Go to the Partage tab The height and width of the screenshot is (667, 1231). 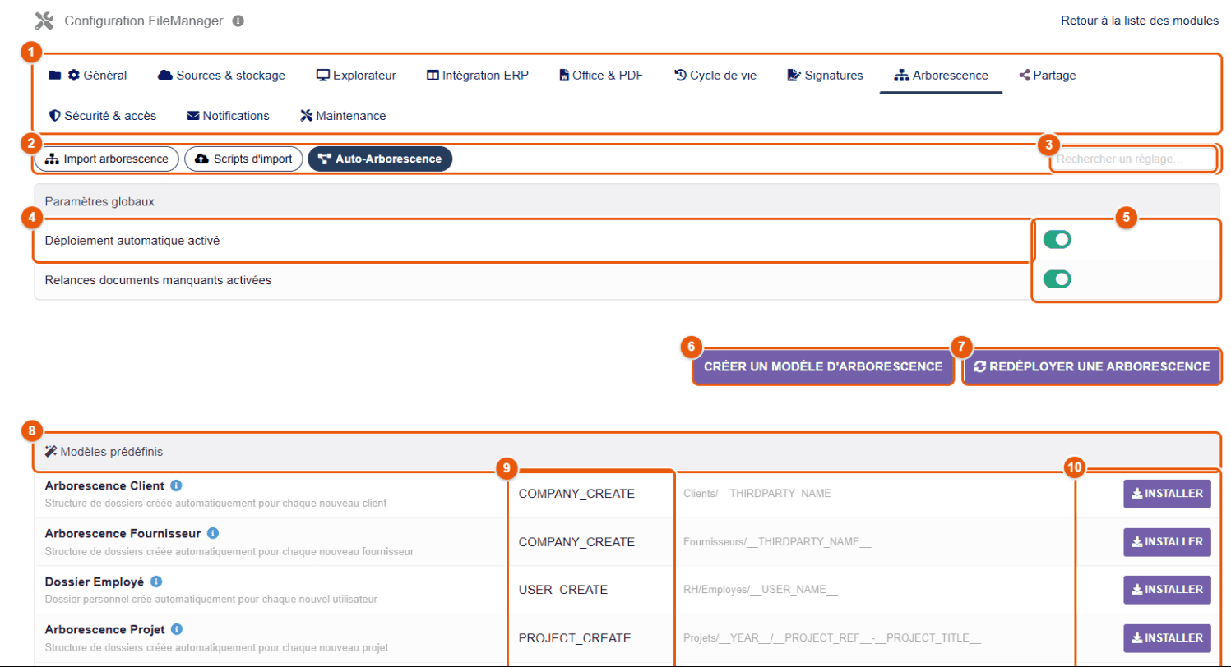point(1047,76)
